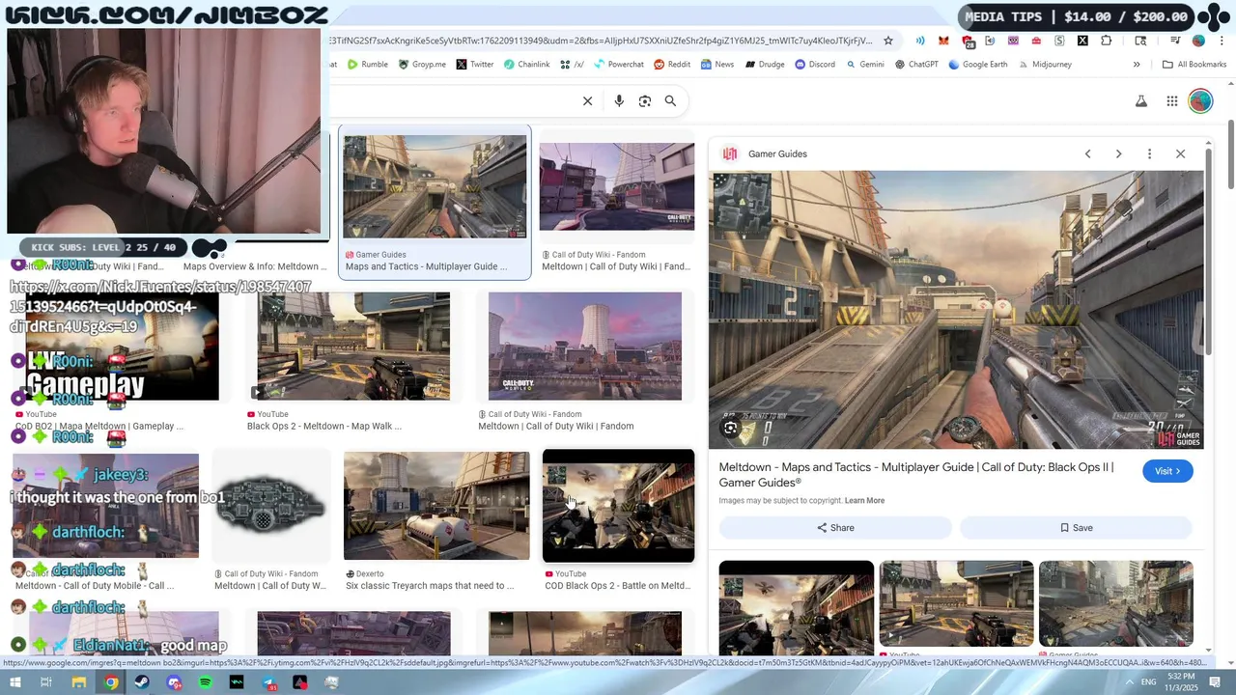
Task: Click the page vertical scrollbar
Action: (1231, 154)
